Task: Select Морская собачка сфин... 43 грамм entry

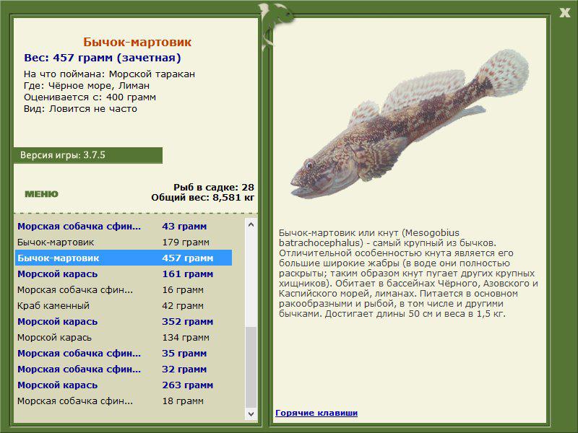Action: pos(124,227)
